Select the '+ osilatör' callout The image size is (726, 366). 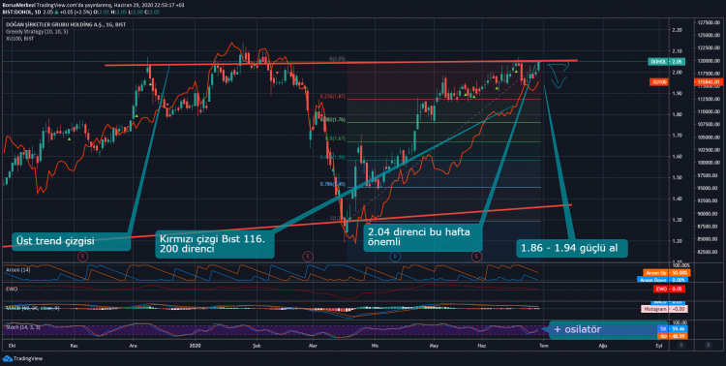click(608, 329)
